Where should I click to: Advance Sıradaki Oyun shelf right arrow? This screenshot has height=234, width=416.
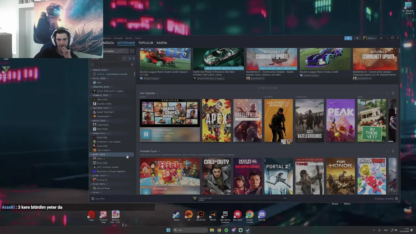tap(393, 151)
